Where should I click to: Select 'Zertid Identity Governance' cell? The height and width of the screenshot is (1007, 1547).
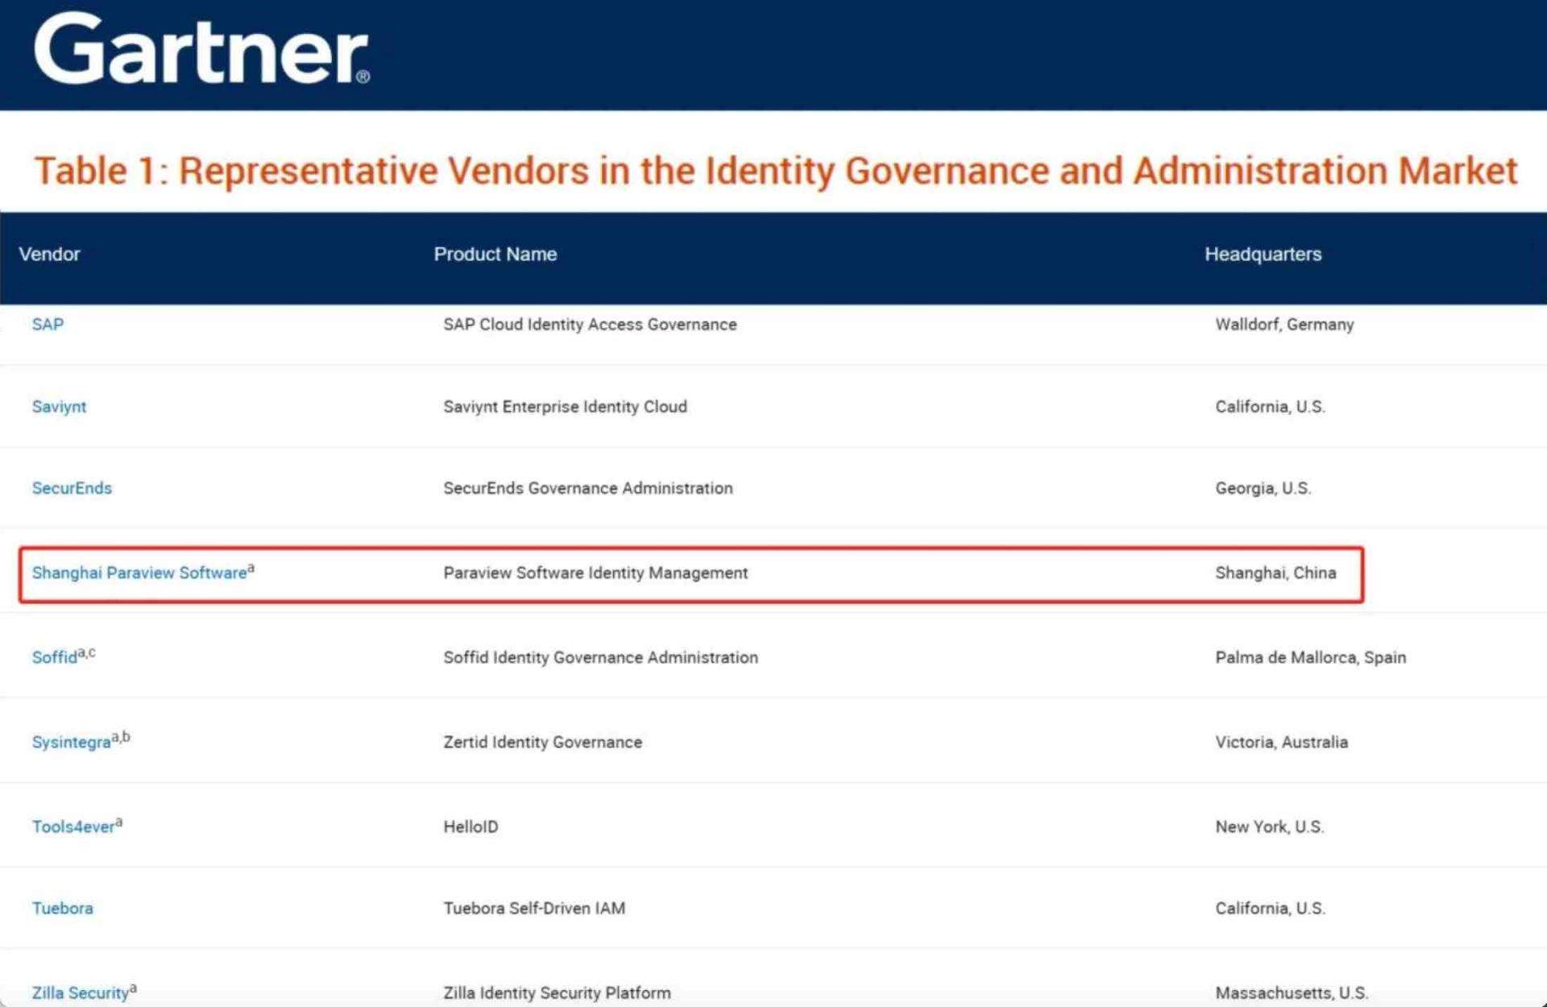542,741
